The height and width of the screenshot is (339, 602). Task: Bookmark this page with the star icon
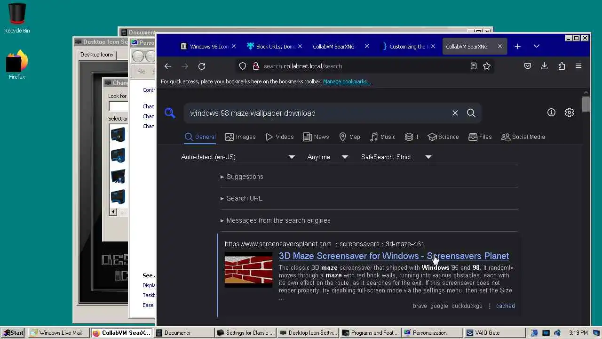(487, 66)
